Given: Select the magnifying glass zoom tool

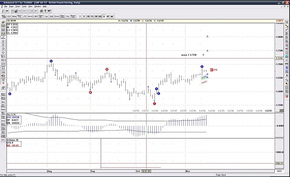Looking at the screenshot, I should pyautogui.click(x=287, y=80).
